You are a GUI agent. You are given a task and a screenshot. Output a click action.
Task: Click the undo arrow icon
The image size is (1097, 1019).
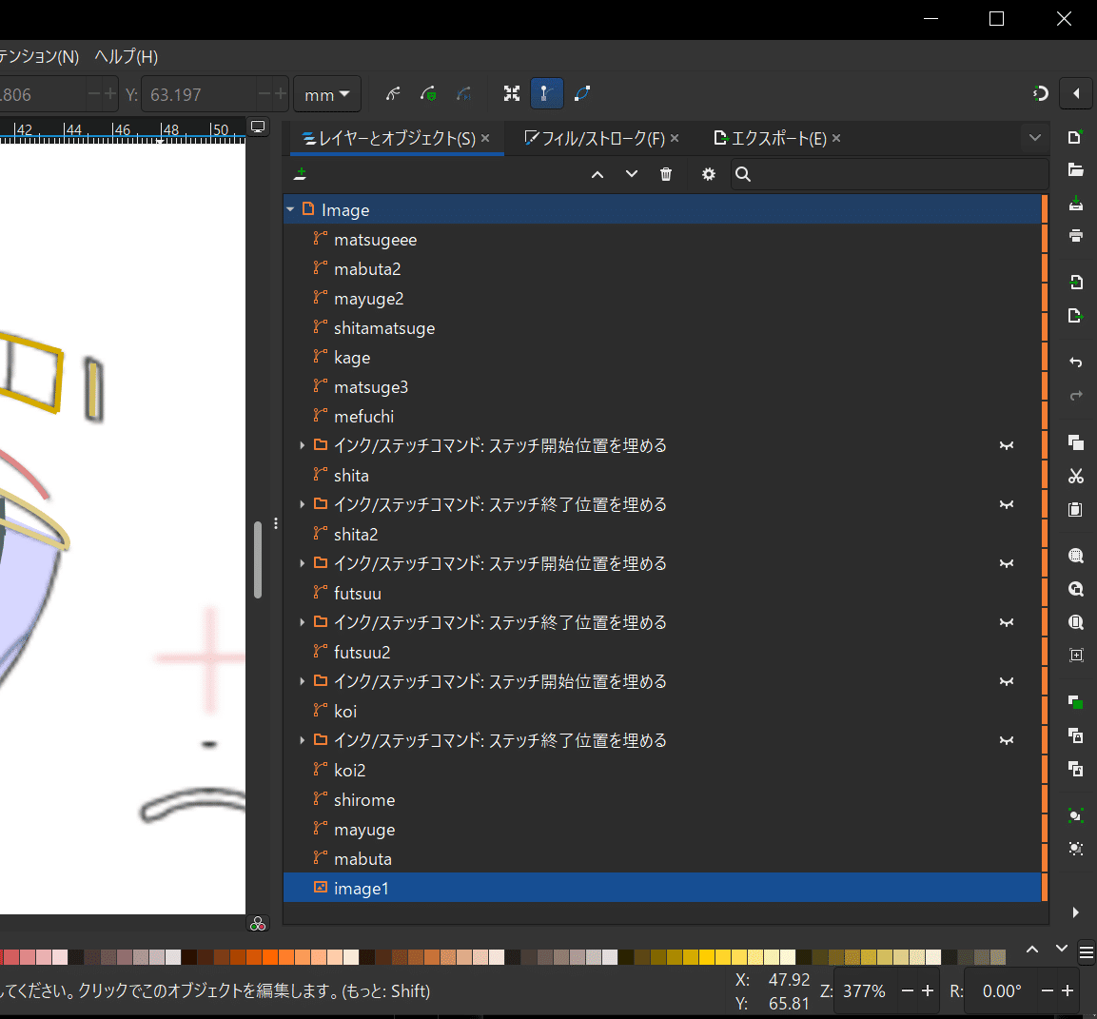[1076, 363]
